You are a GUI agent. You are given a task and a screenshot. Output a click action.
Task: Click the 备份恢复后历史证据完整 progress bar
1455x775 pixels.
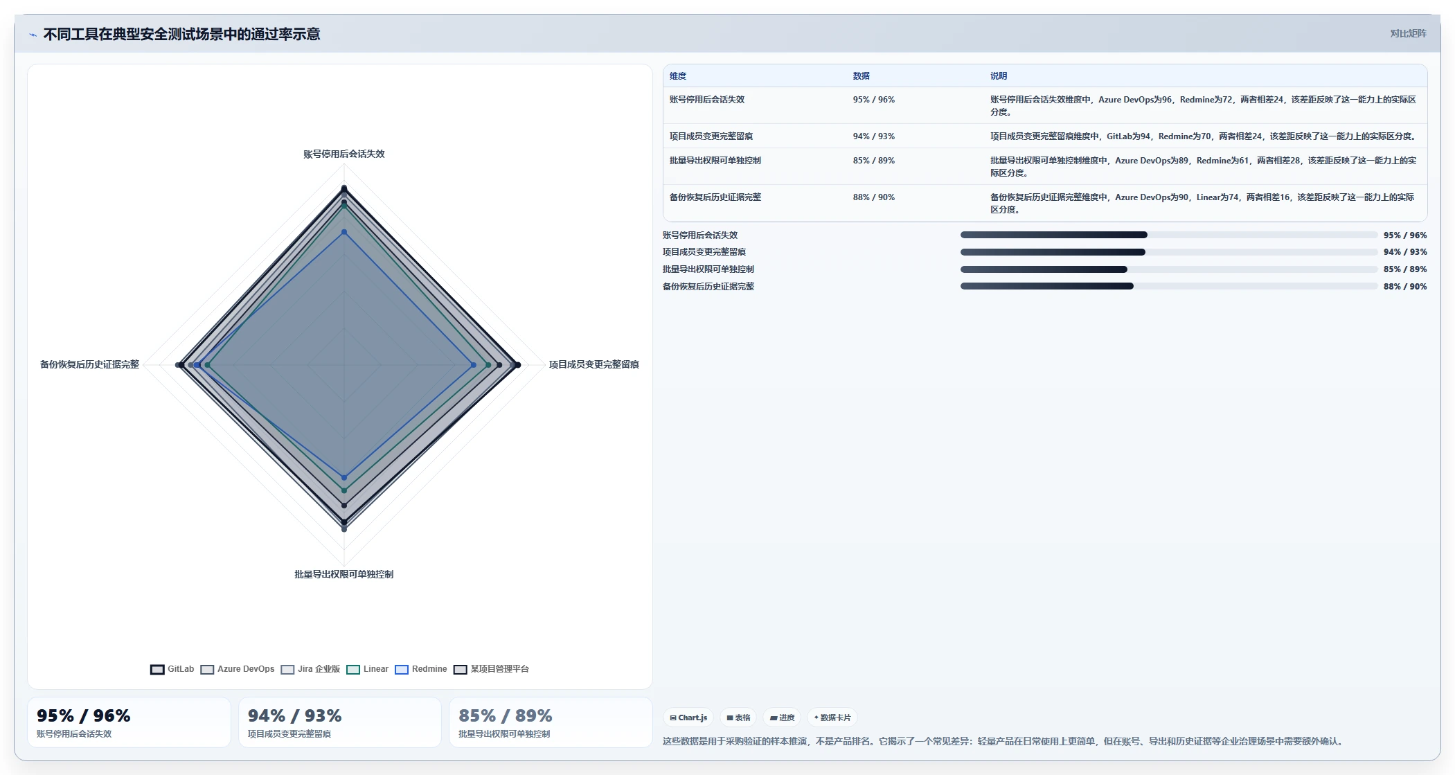[x=1169, y=286]
